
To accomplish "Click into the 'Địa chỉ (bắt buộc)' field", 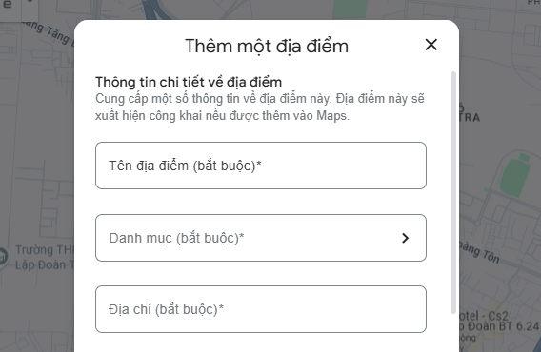I will pos(261,309).
